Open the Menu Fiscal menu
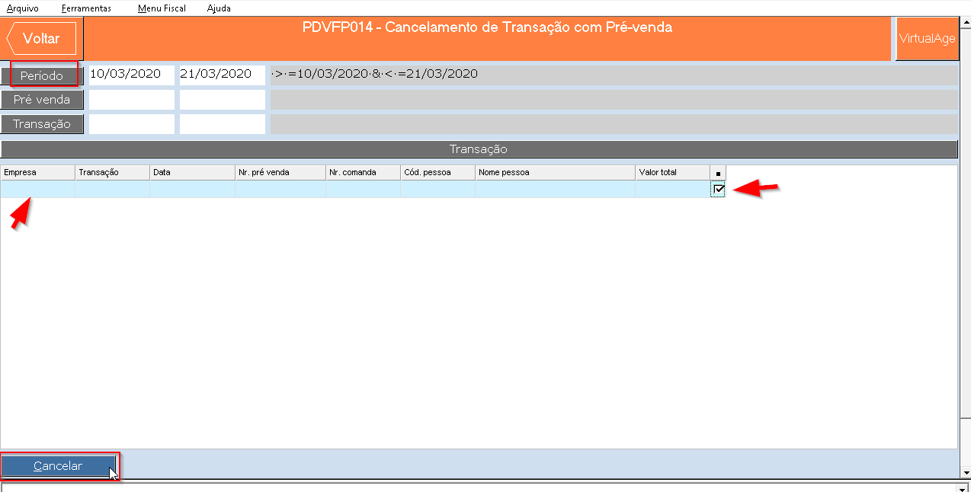 162,8
